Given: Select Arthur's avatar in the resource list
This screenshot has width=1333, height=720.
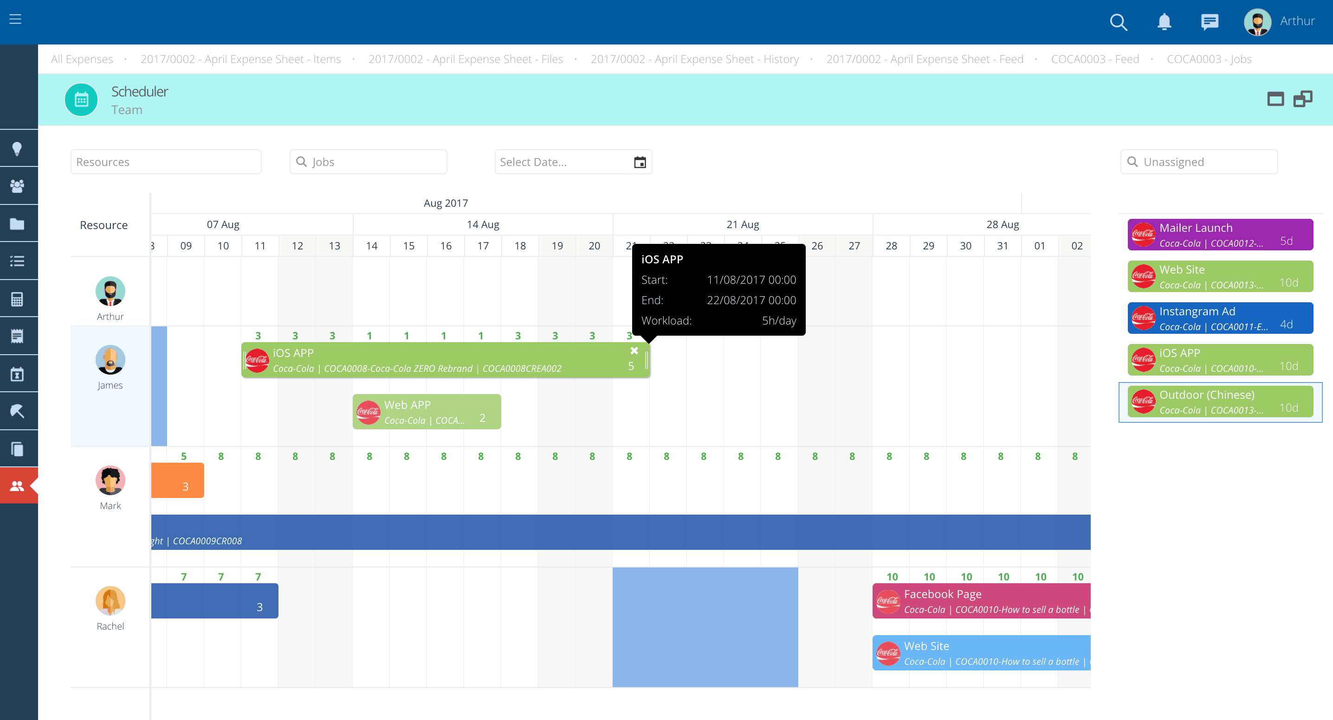Looking at the screenshot, I should click(110, 291).
